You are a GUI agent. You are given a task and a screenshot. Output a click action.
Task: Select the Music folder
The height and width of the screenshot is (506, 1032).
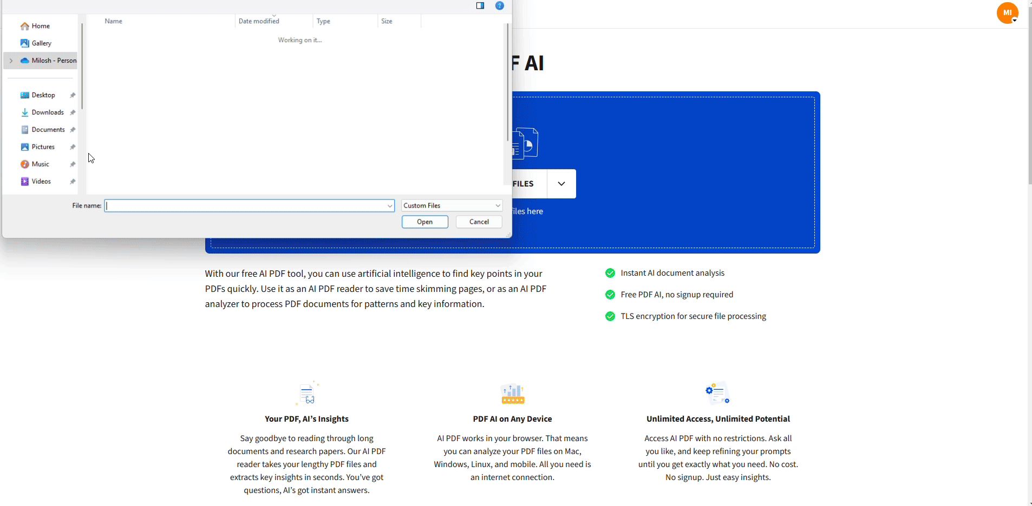40,164
